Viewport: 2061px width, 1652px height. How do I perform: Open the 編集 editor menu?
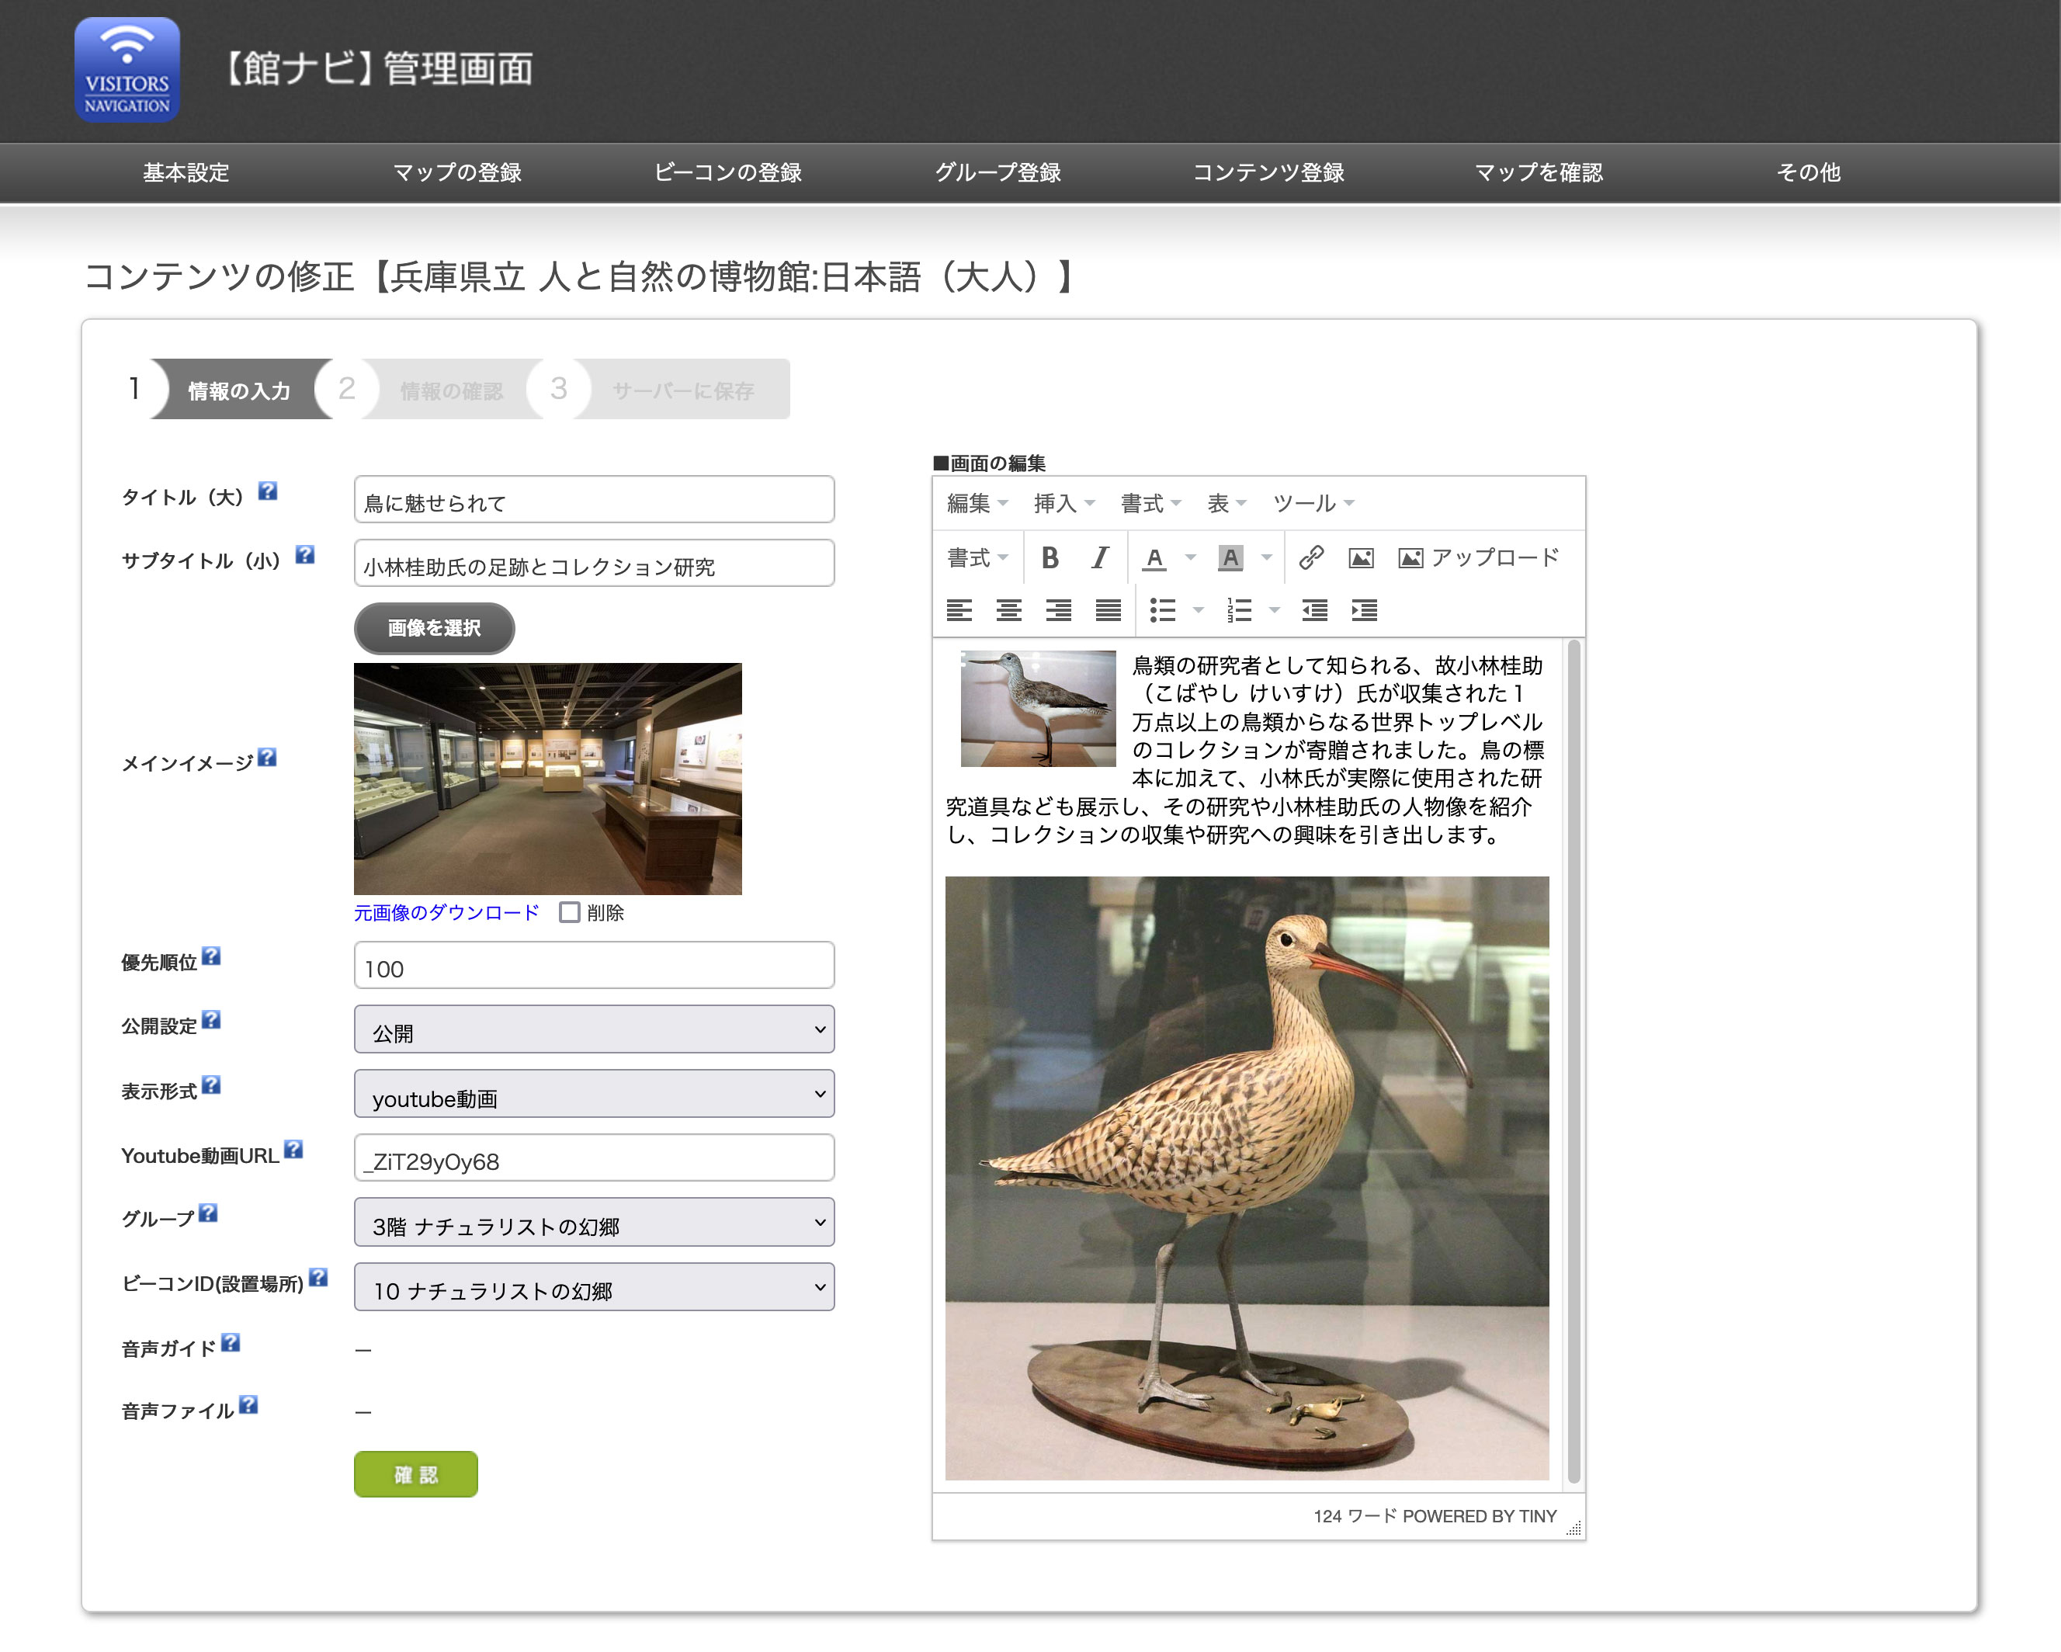(x=977, y=503)
